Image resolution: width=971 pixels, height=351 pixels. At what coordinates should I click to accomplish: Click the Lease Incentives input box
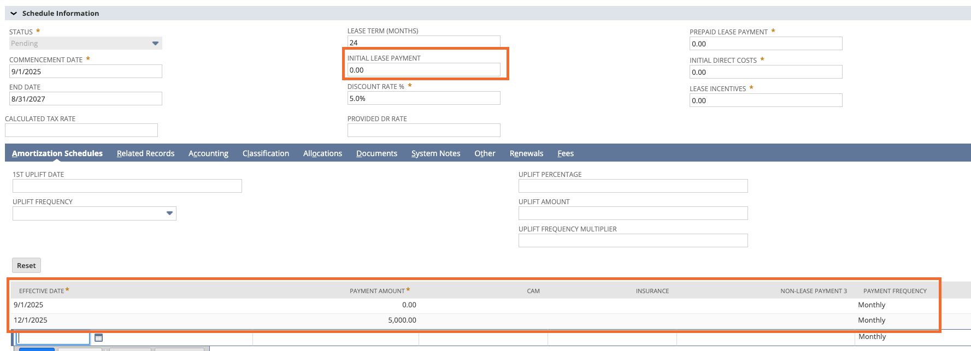click(x=766, y=100)
